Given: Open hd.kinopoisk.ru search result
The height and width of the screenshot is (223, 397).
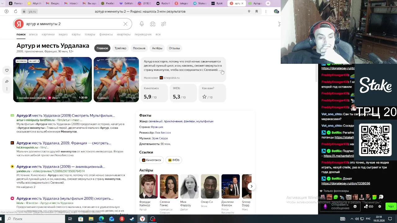Looking at the screenshot, I should 64,143.
